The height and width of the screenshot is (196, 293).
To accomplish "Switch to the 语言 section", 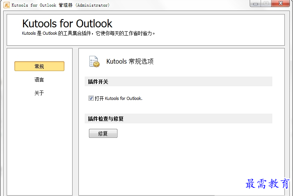I will [x=39, y=80].
